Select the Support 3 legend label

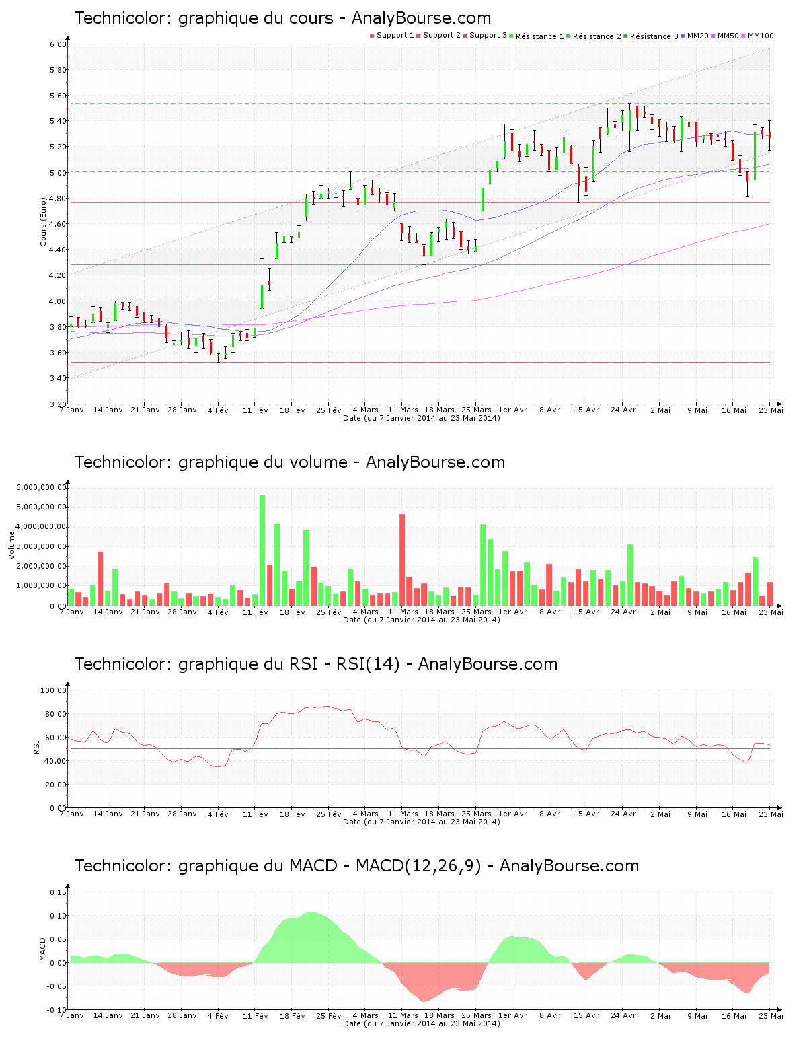point(488,36)
